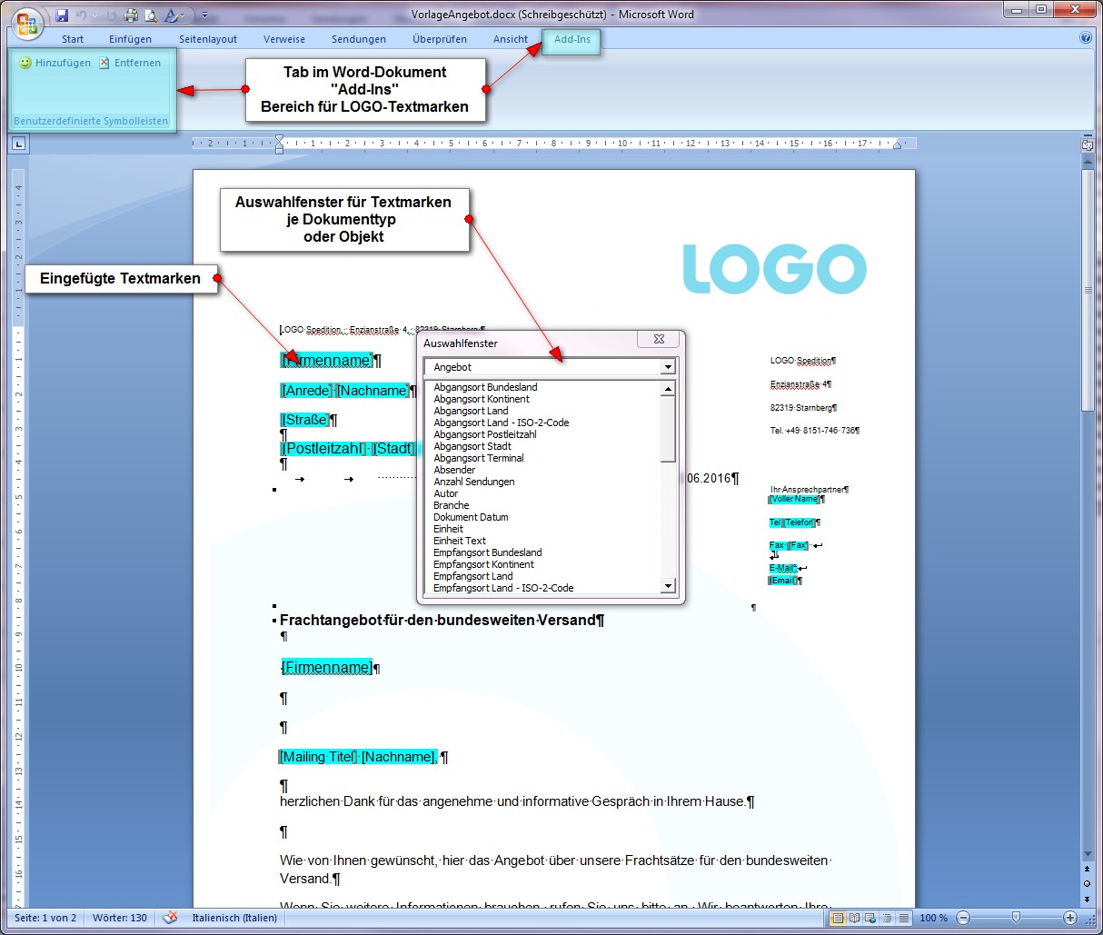
Task: Open the round Office button menu
Action: (27, 24)
